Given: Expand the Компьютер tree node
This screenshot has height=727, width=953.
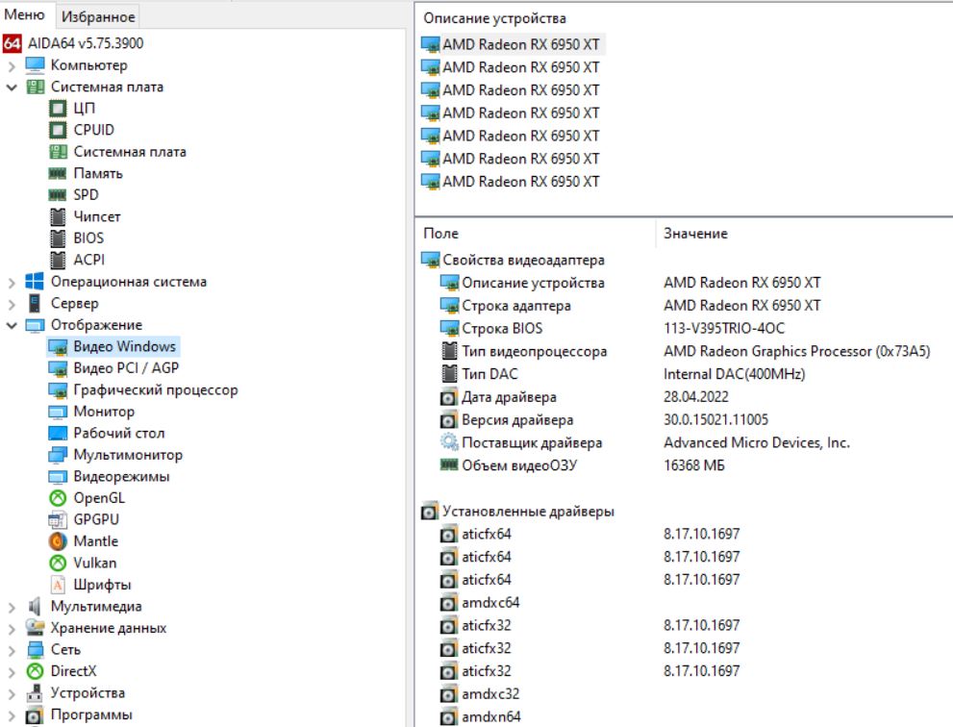Looking at the screenshot, I should [x=12, y=65].
